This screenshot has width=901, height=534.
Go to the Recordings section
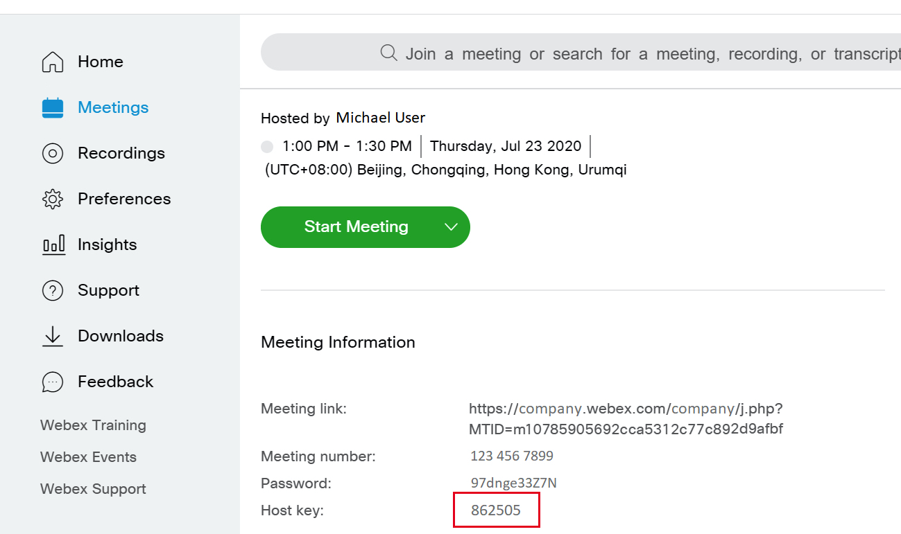(121, 153)
